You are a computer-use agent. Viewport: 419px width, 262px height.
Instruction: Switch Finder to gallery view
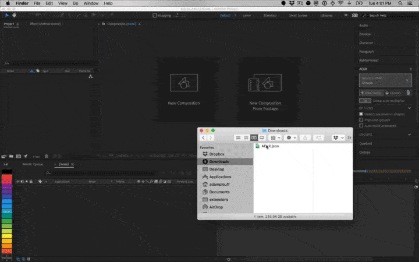coord(262,137)
